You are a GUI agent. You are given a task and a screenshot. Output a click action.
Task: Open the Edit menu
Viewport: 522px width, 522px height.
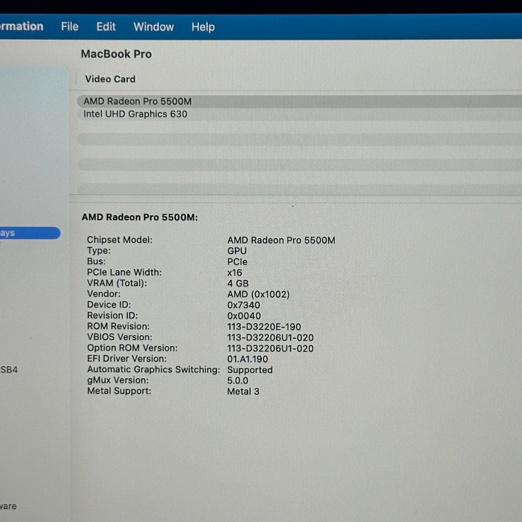coord(106,27)
